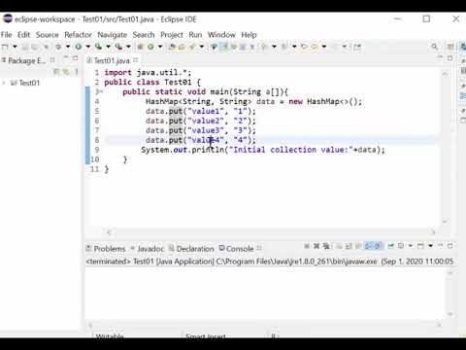Switch to the Problems tab
Viewport: 466px width, 350px height.
106,249
